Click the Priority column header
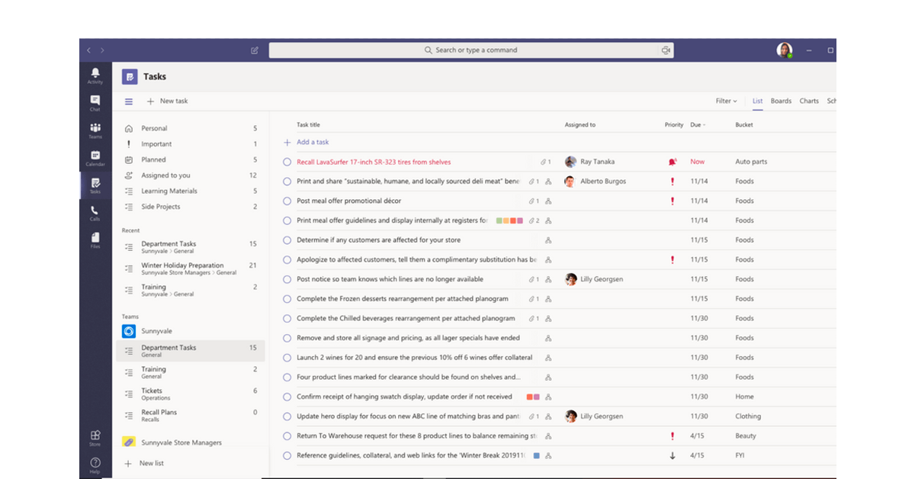915x479 pixels. [x=674, y=124]
